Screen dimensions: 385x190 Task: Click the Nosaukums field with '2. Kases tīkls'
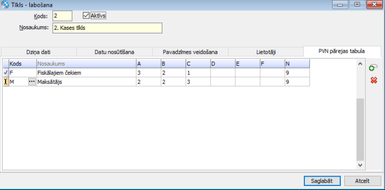click(107, 28)
